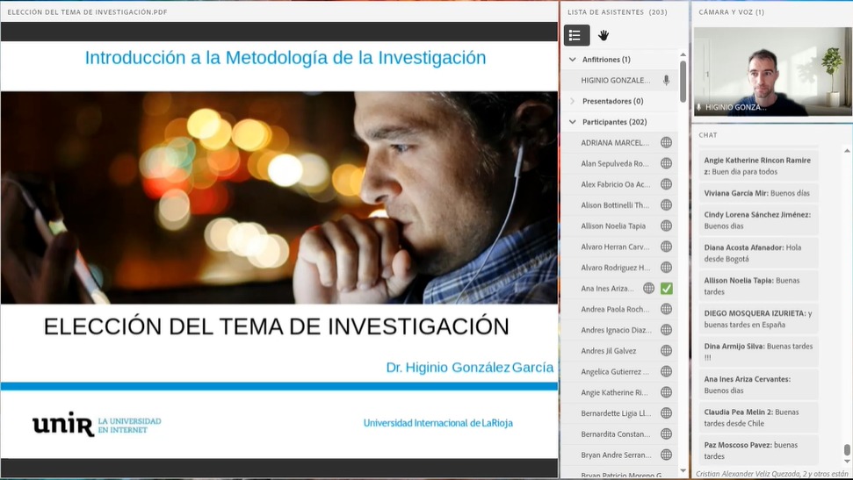Screen dimensions: 853x480
Task: Click the Chat panel header
Action: tap(708, 135)
